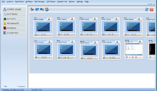Open the wrench dropdown on student card 12

coord(140,57)
